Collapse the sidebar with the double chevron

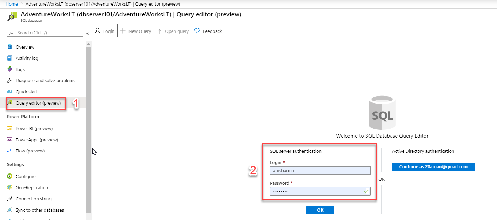87,33
